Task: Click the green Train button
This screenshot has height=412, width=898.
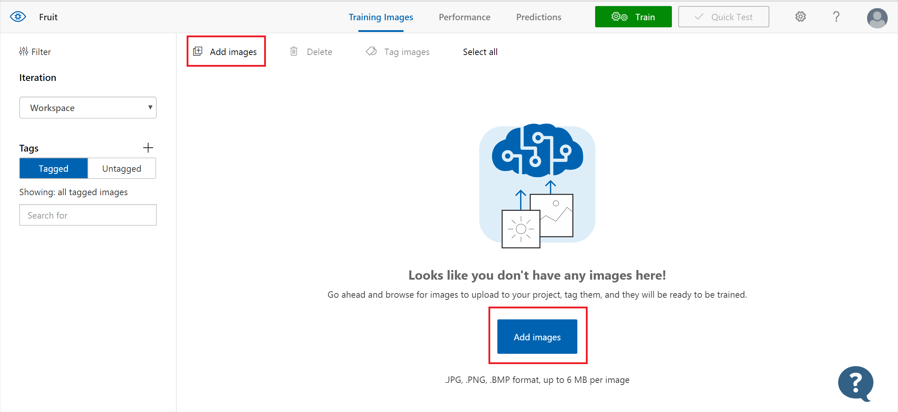Action: click(634, 17)
